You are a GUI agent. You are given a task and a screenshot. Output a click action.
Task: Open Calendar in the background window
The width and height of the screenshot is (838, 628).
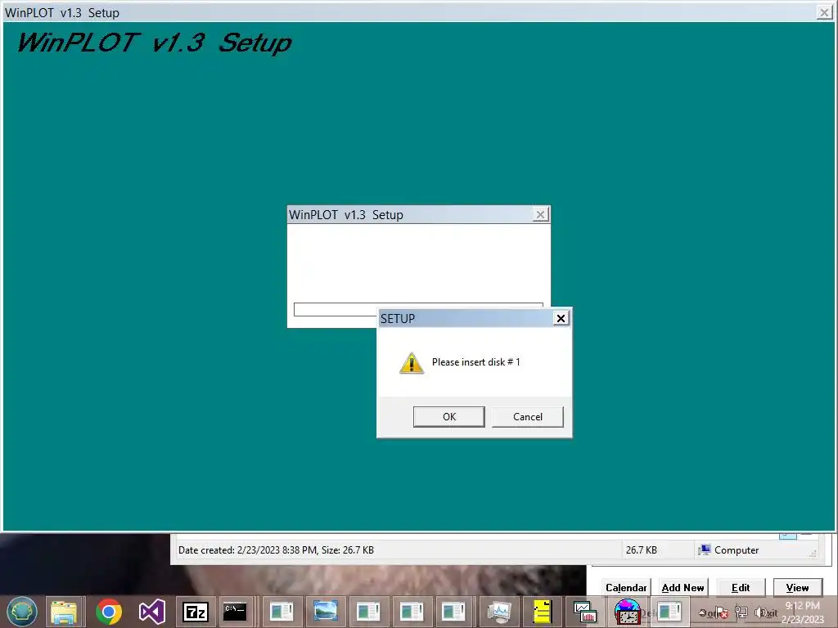[626, 587]
